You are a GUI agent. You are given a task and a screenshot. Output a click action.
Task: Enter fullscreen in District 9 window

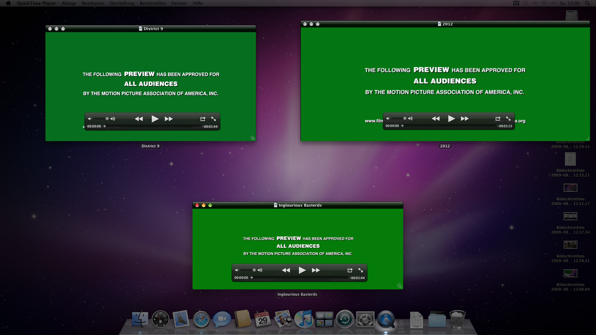click(x=214, y=119)
